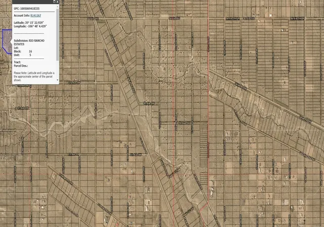Maximize the parcel info popup

click(54, 2)
